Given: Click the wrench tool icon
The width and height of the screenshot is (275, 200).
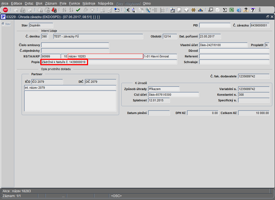Looking at the screenshot, I should (85, 10).
